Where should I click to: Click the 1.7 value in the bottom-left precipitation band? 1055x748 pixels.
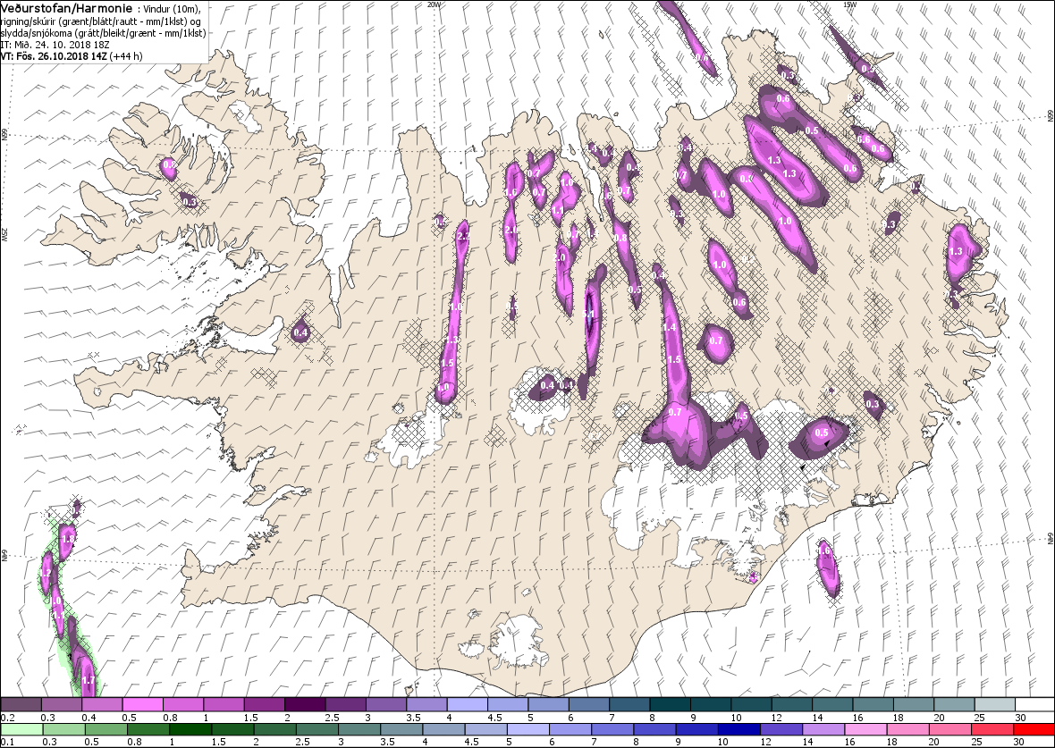[x=89, y=681]
